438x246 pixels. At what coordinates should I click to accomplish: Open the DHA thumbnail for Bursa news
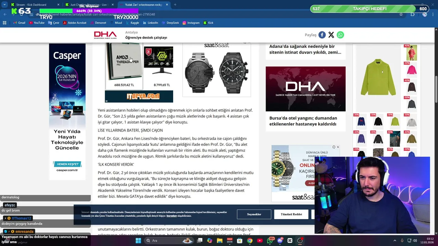(x=306, y=89)
